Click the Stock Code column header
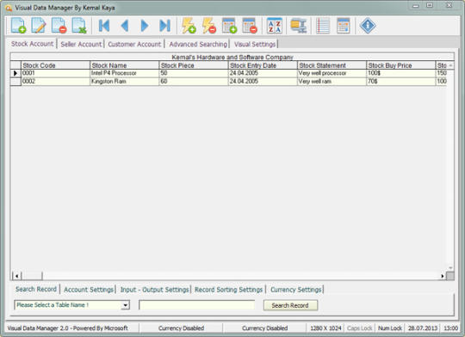The image size is (465, 337). click(x=55, y=65)
